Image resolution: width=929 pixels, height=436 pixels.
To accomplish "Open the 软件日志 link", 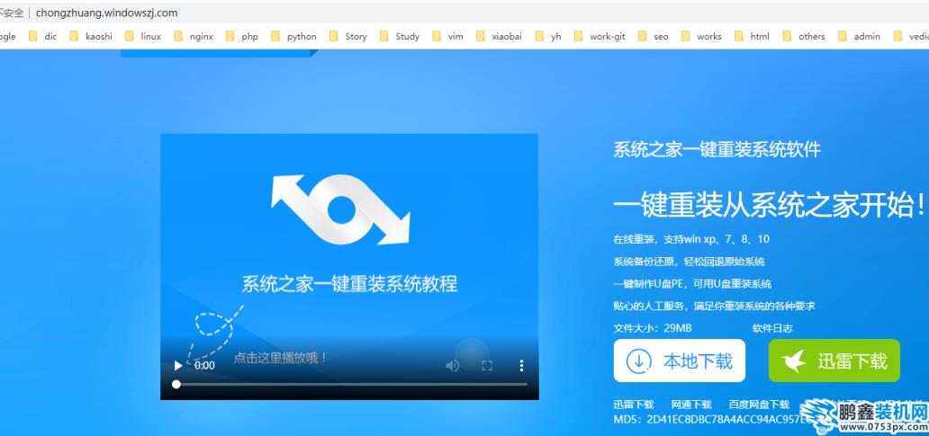I will tap(772, 328).
